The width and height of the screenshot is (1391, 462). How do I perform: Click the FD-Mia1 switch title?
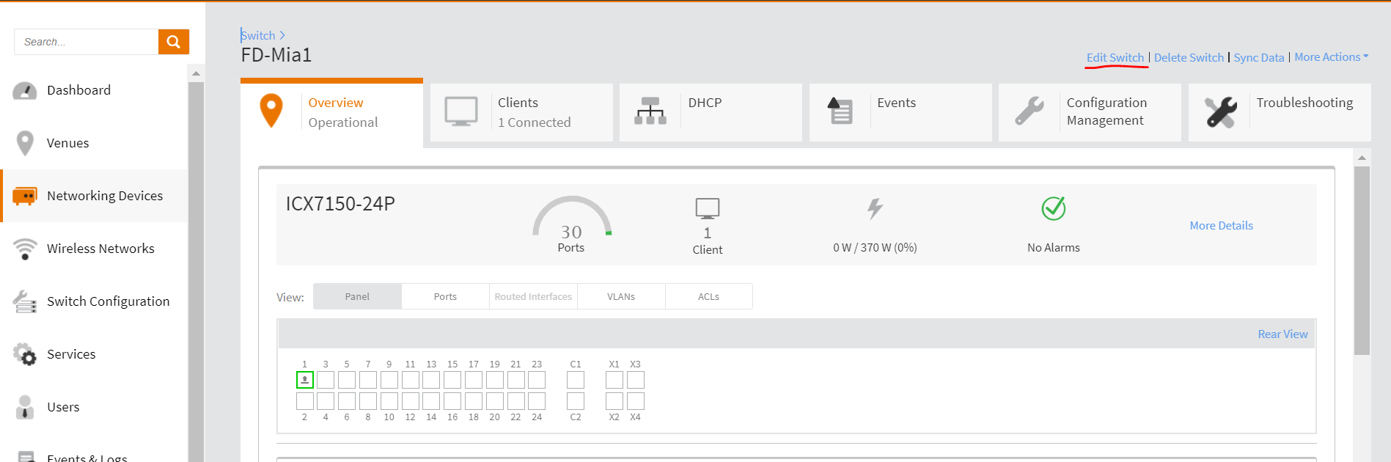(x=276, y=55)
